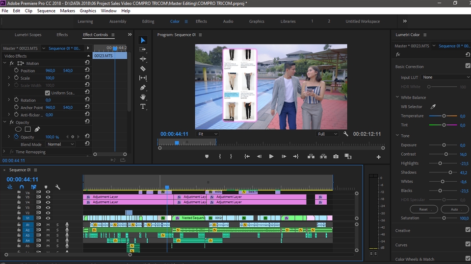Open the Sequence menu
This screenshot has height=264, width=471.
(x=46, y=11)
